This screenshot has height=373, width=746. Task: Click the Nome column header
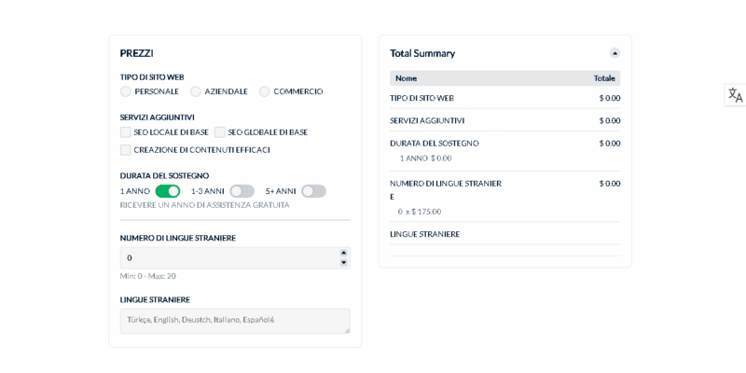[406, 78]
